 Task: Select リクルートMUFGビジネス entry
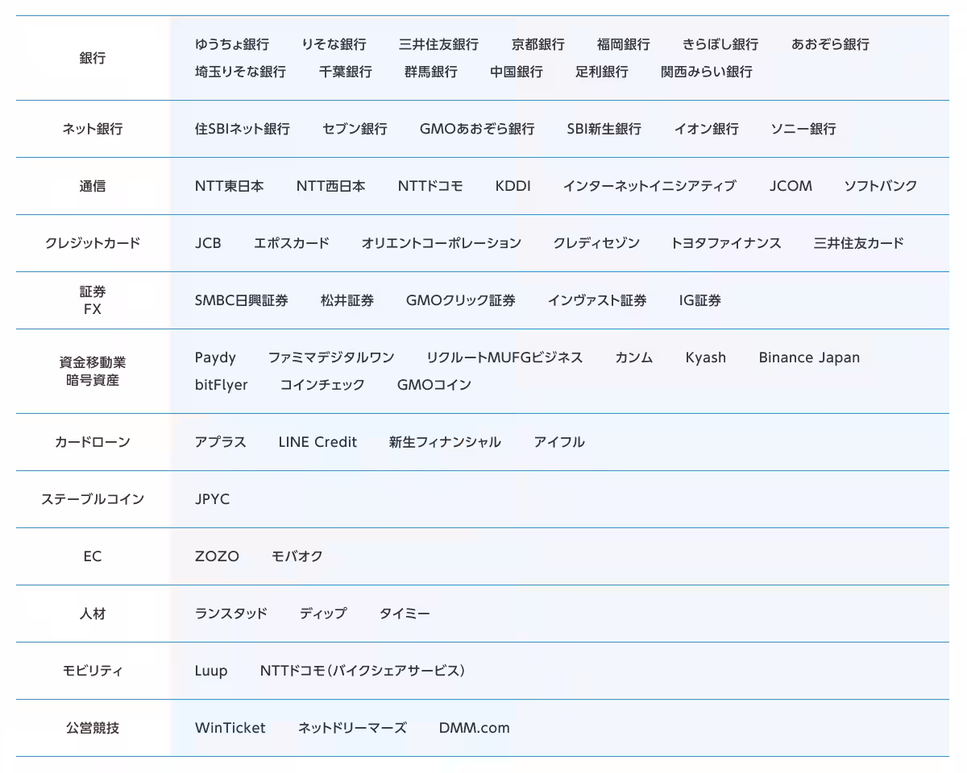[x=504, y=358]
